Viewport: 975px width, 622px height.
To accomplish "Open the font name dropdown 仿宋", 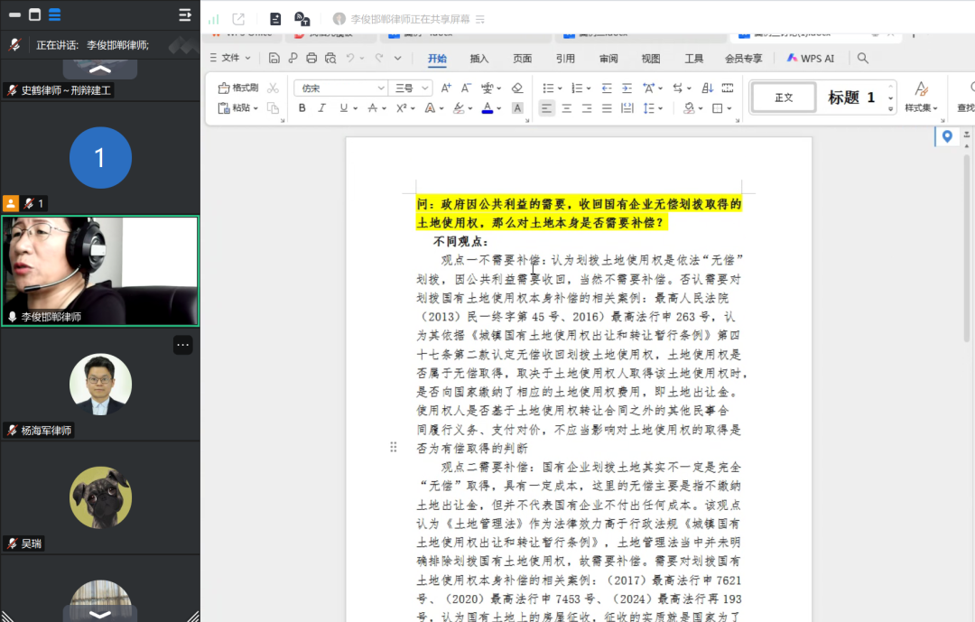I will tap(340, 88).
